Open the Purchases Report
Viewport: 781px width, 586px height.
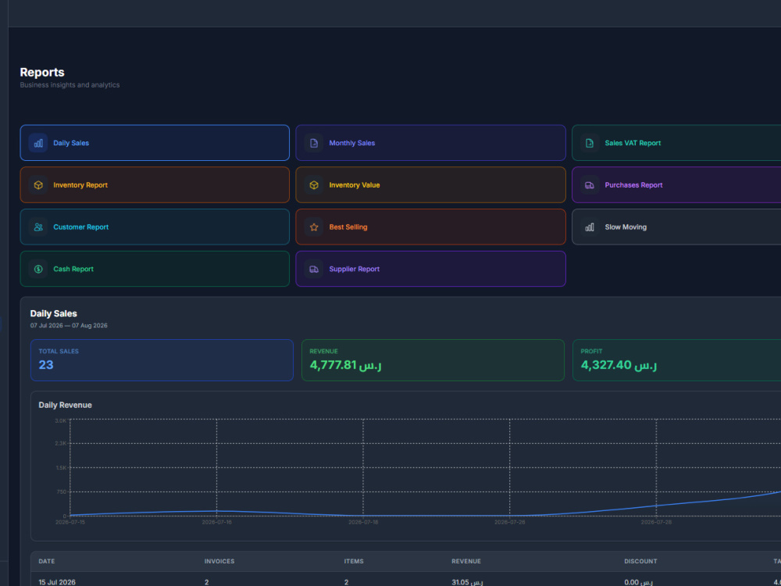click(x=676, y=185)
